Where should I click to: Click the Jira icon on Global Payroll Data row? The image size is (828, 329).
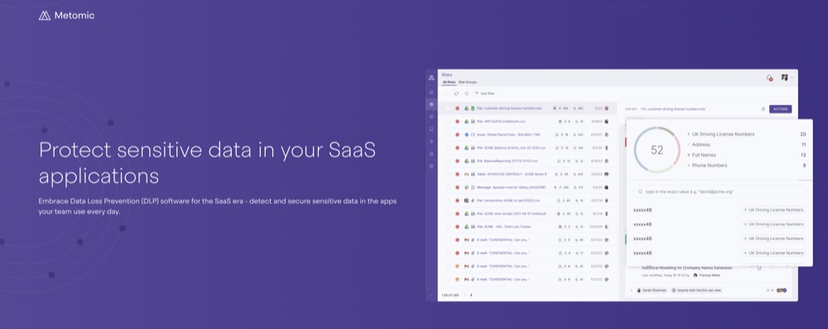(466, 135)
